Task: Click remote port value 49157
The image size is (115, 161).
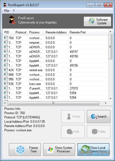Action: 74,52
